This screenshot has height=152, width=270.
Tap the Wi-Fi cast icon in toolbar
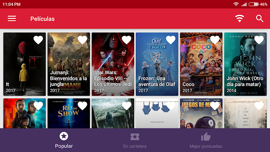[240, 19]
